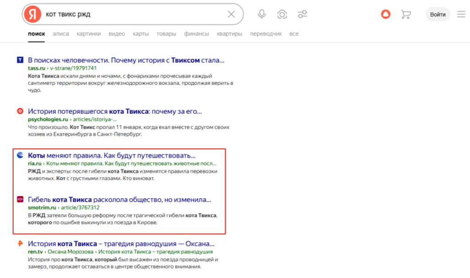
Task: Switch to the картинки tab
Action: (89, 34)
